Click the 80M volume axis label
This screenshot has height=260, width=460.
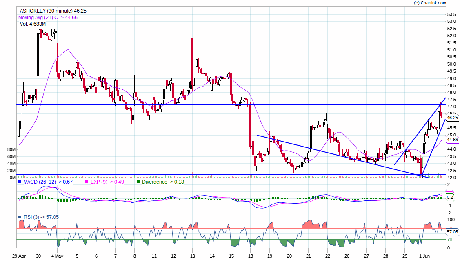pos(11,150)
